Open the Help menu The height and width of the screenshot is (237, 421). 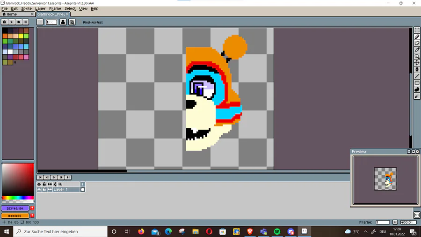tap(94, 8)
